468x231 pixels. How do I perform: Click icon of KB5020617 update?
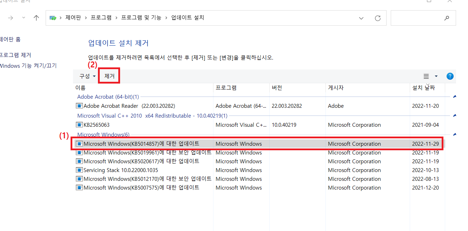point(79,161)
